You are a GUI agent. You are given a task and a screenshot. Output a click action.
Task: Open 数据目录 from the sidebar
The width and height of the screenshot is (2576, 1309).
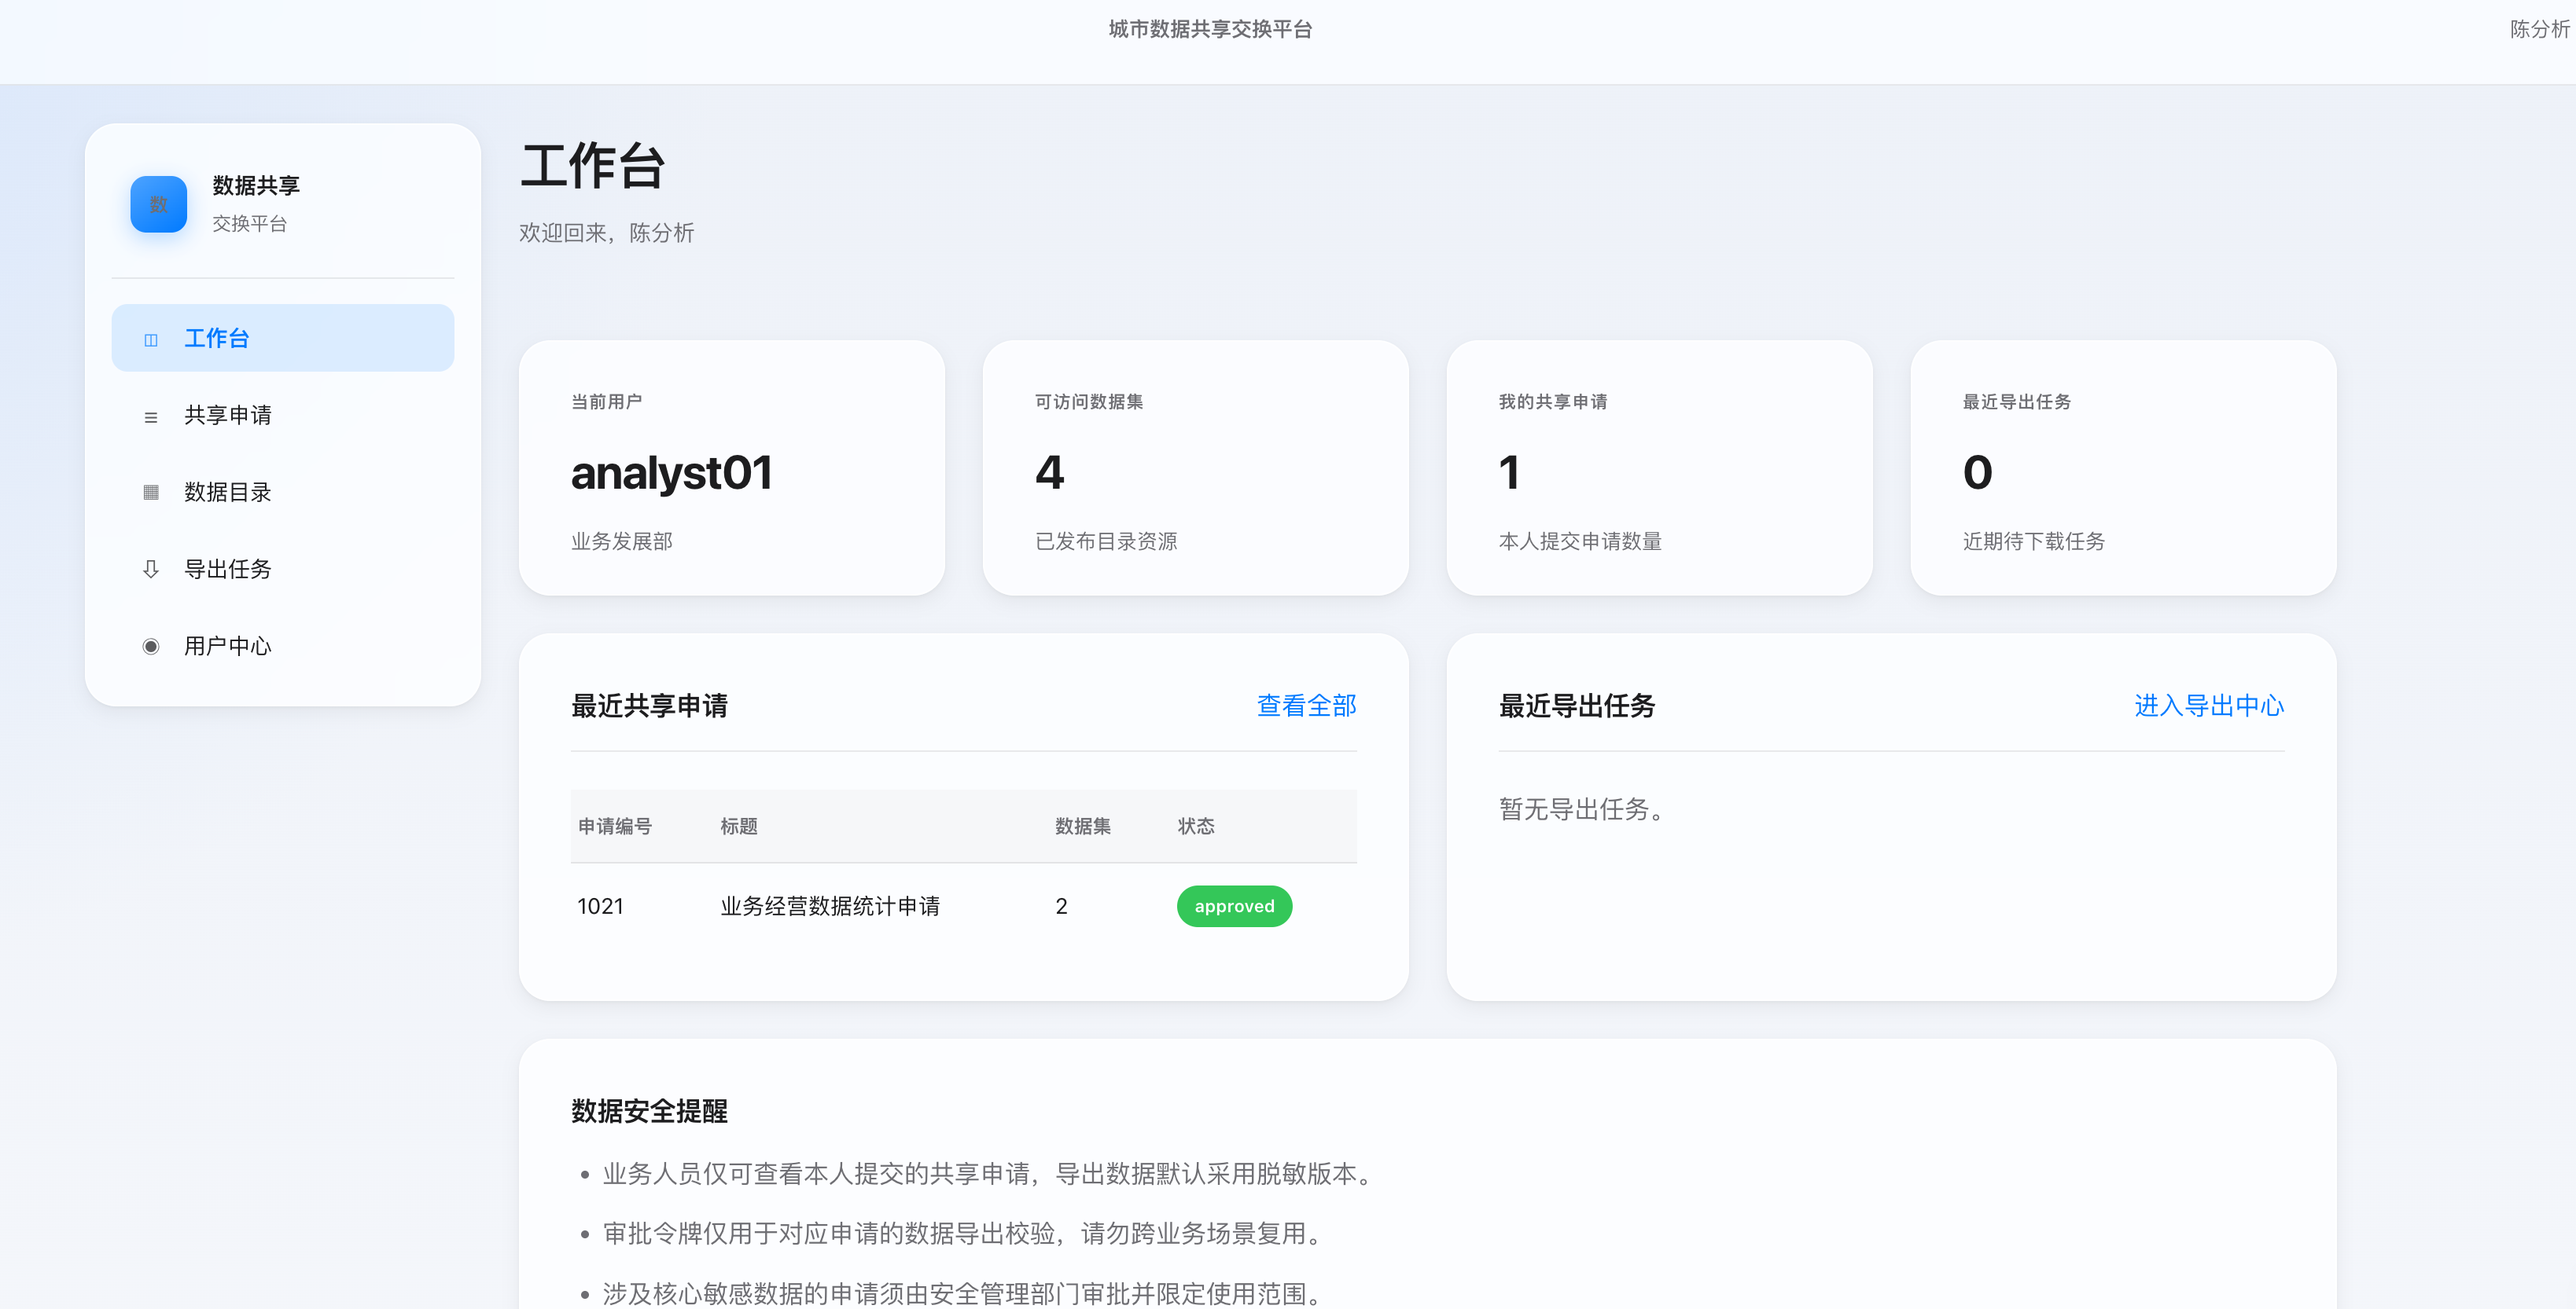coord(283,492)
